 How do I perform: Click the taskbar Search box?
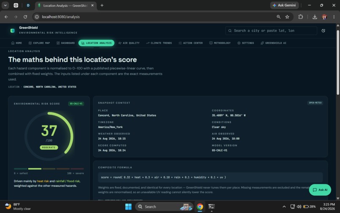(164, 207)
